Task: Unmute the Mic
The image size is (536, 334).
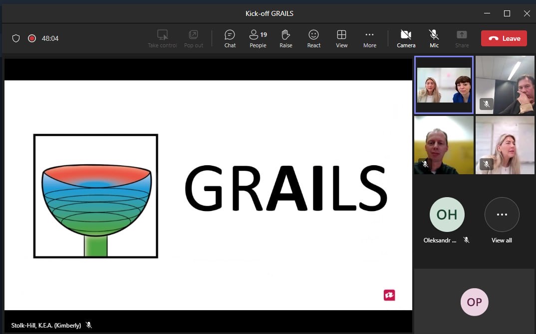Action: (x=434, y=38)
